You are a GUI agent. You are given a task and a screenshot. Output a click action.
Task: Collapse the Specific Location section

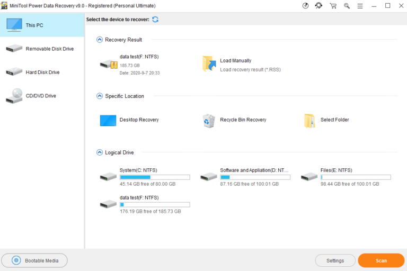[100, 96]
